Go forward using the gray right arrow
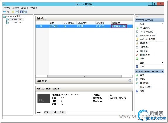168x123 pixels. [8, 12]
